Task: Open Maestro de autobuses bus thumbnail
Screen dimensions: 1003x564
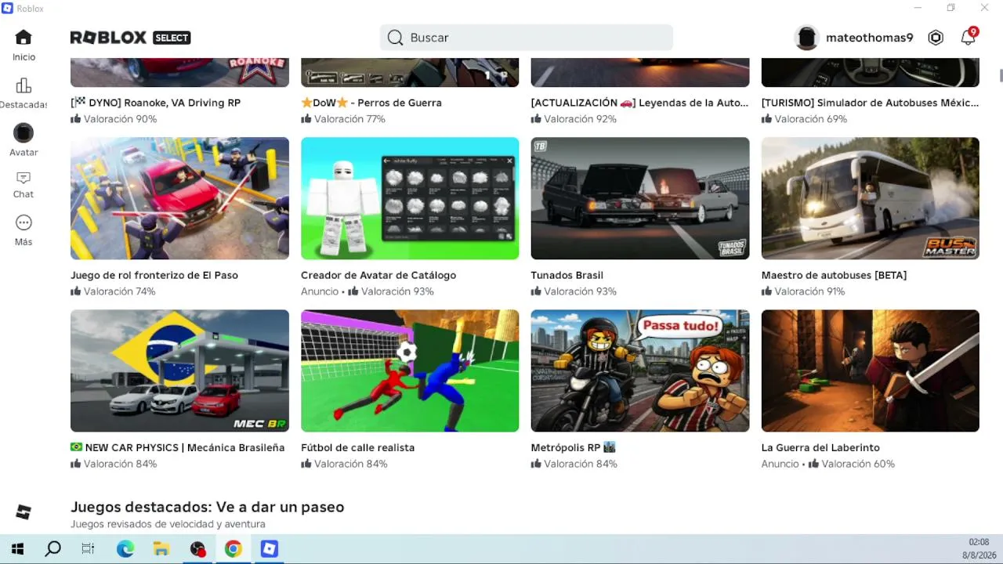Action: [871, 198]
